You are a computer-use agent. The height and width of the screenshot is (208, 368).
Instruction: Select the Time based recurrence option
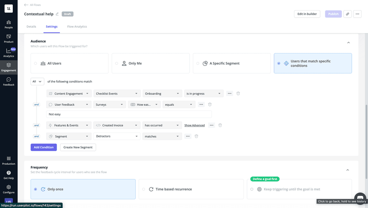pyautogui.click(x=191, y=189)
